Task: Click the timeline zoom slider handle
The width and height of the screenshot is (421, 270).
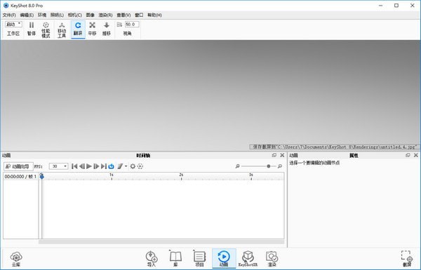Action: 269,166
